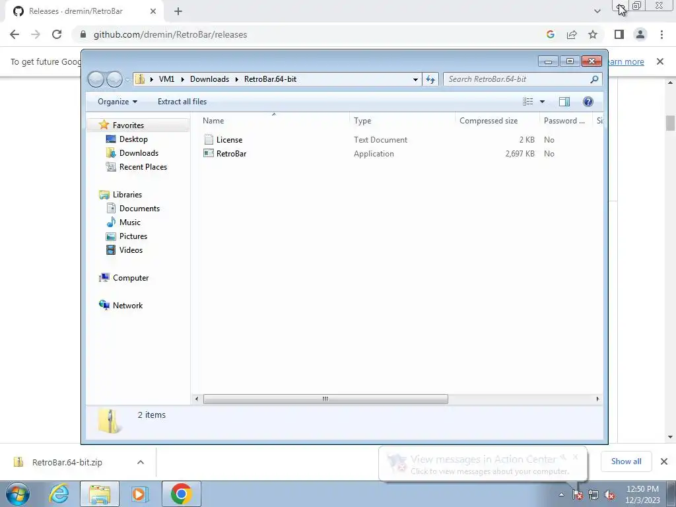This screenshot has height=507, width=676.
Task: Expand the address bar history dropdown
Action: coord(415,79)
